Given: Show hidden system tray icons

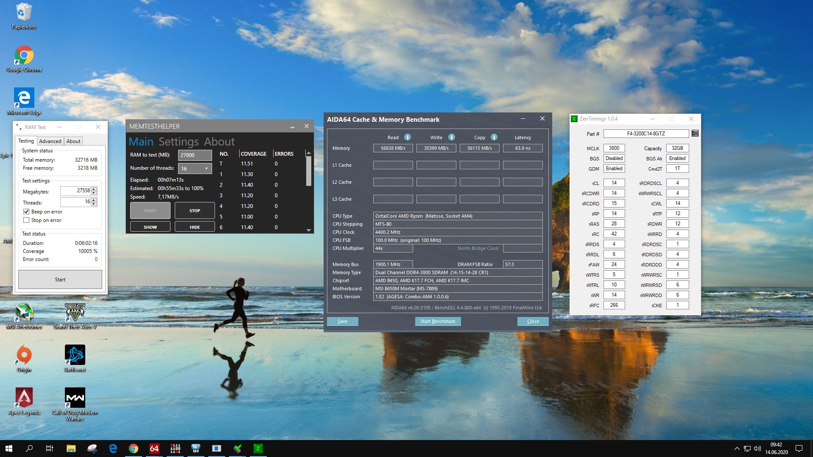Looking at the screenshot, I should click(737, 449).
